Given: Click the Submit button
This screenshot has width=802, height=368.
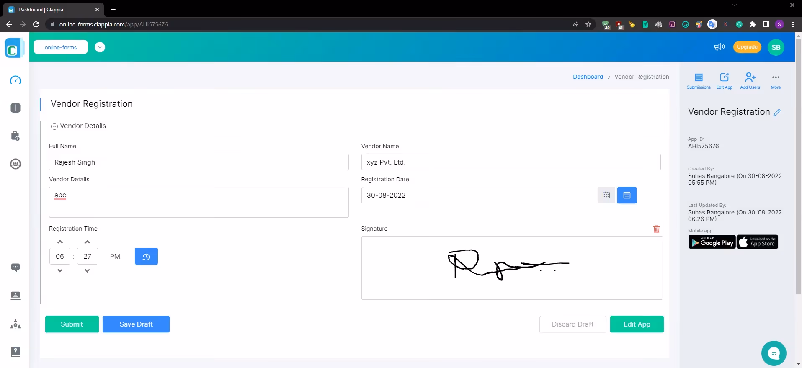Looking at the screenshot, I should pyautogui.click(x=72, y=324).
